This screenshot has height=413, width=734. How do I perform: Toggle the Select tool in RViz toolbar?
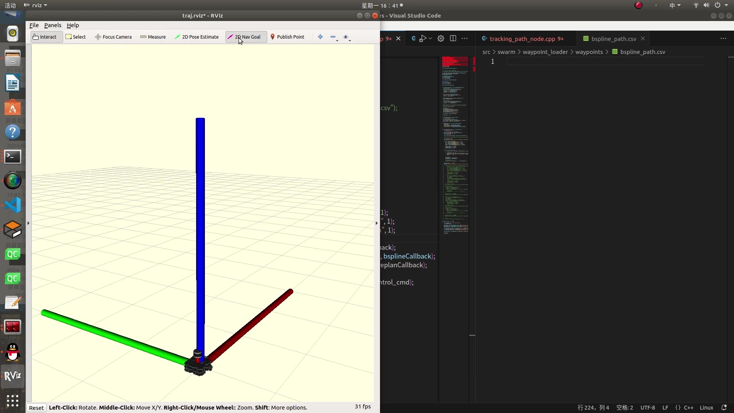(x=76, y=37)
